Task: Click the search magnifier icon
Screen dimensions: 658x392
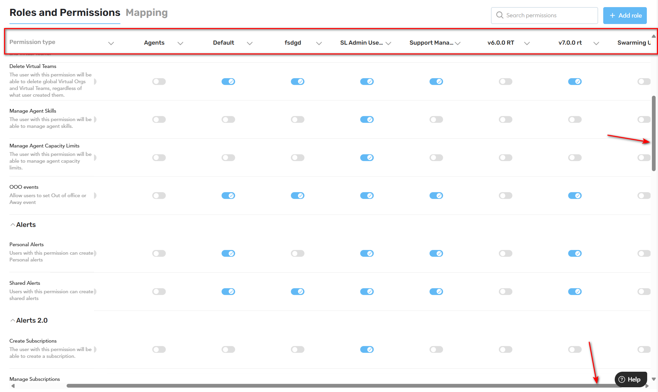Action: tap(499, 15)
